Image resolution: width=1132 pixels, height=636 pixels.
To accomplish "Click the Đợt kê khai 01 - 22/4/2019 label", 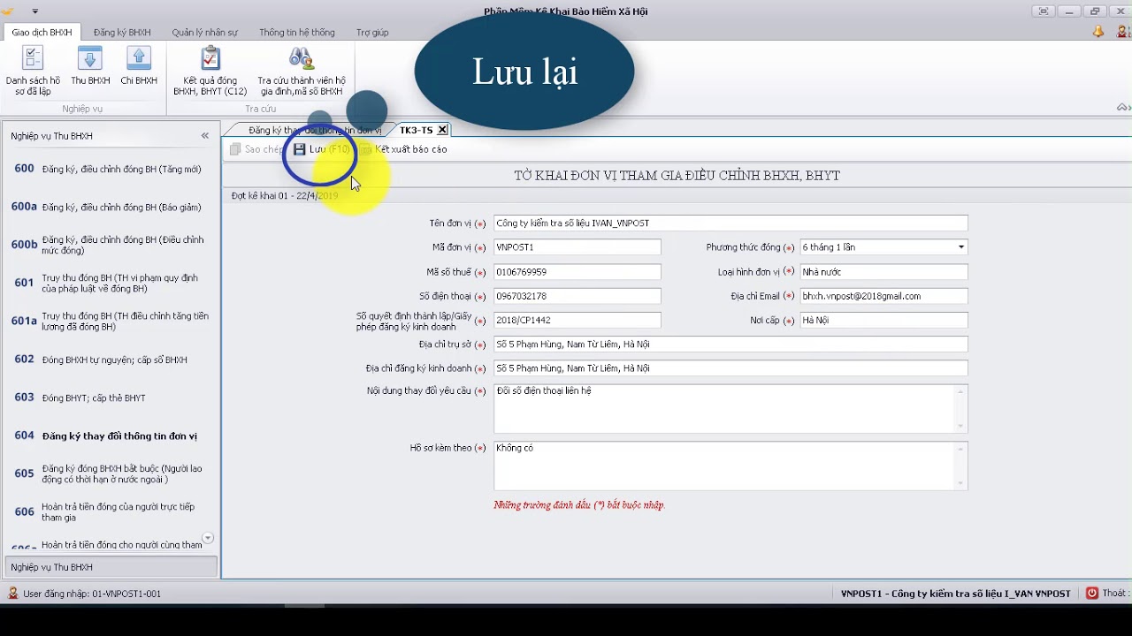I will (x=285, y=195).
